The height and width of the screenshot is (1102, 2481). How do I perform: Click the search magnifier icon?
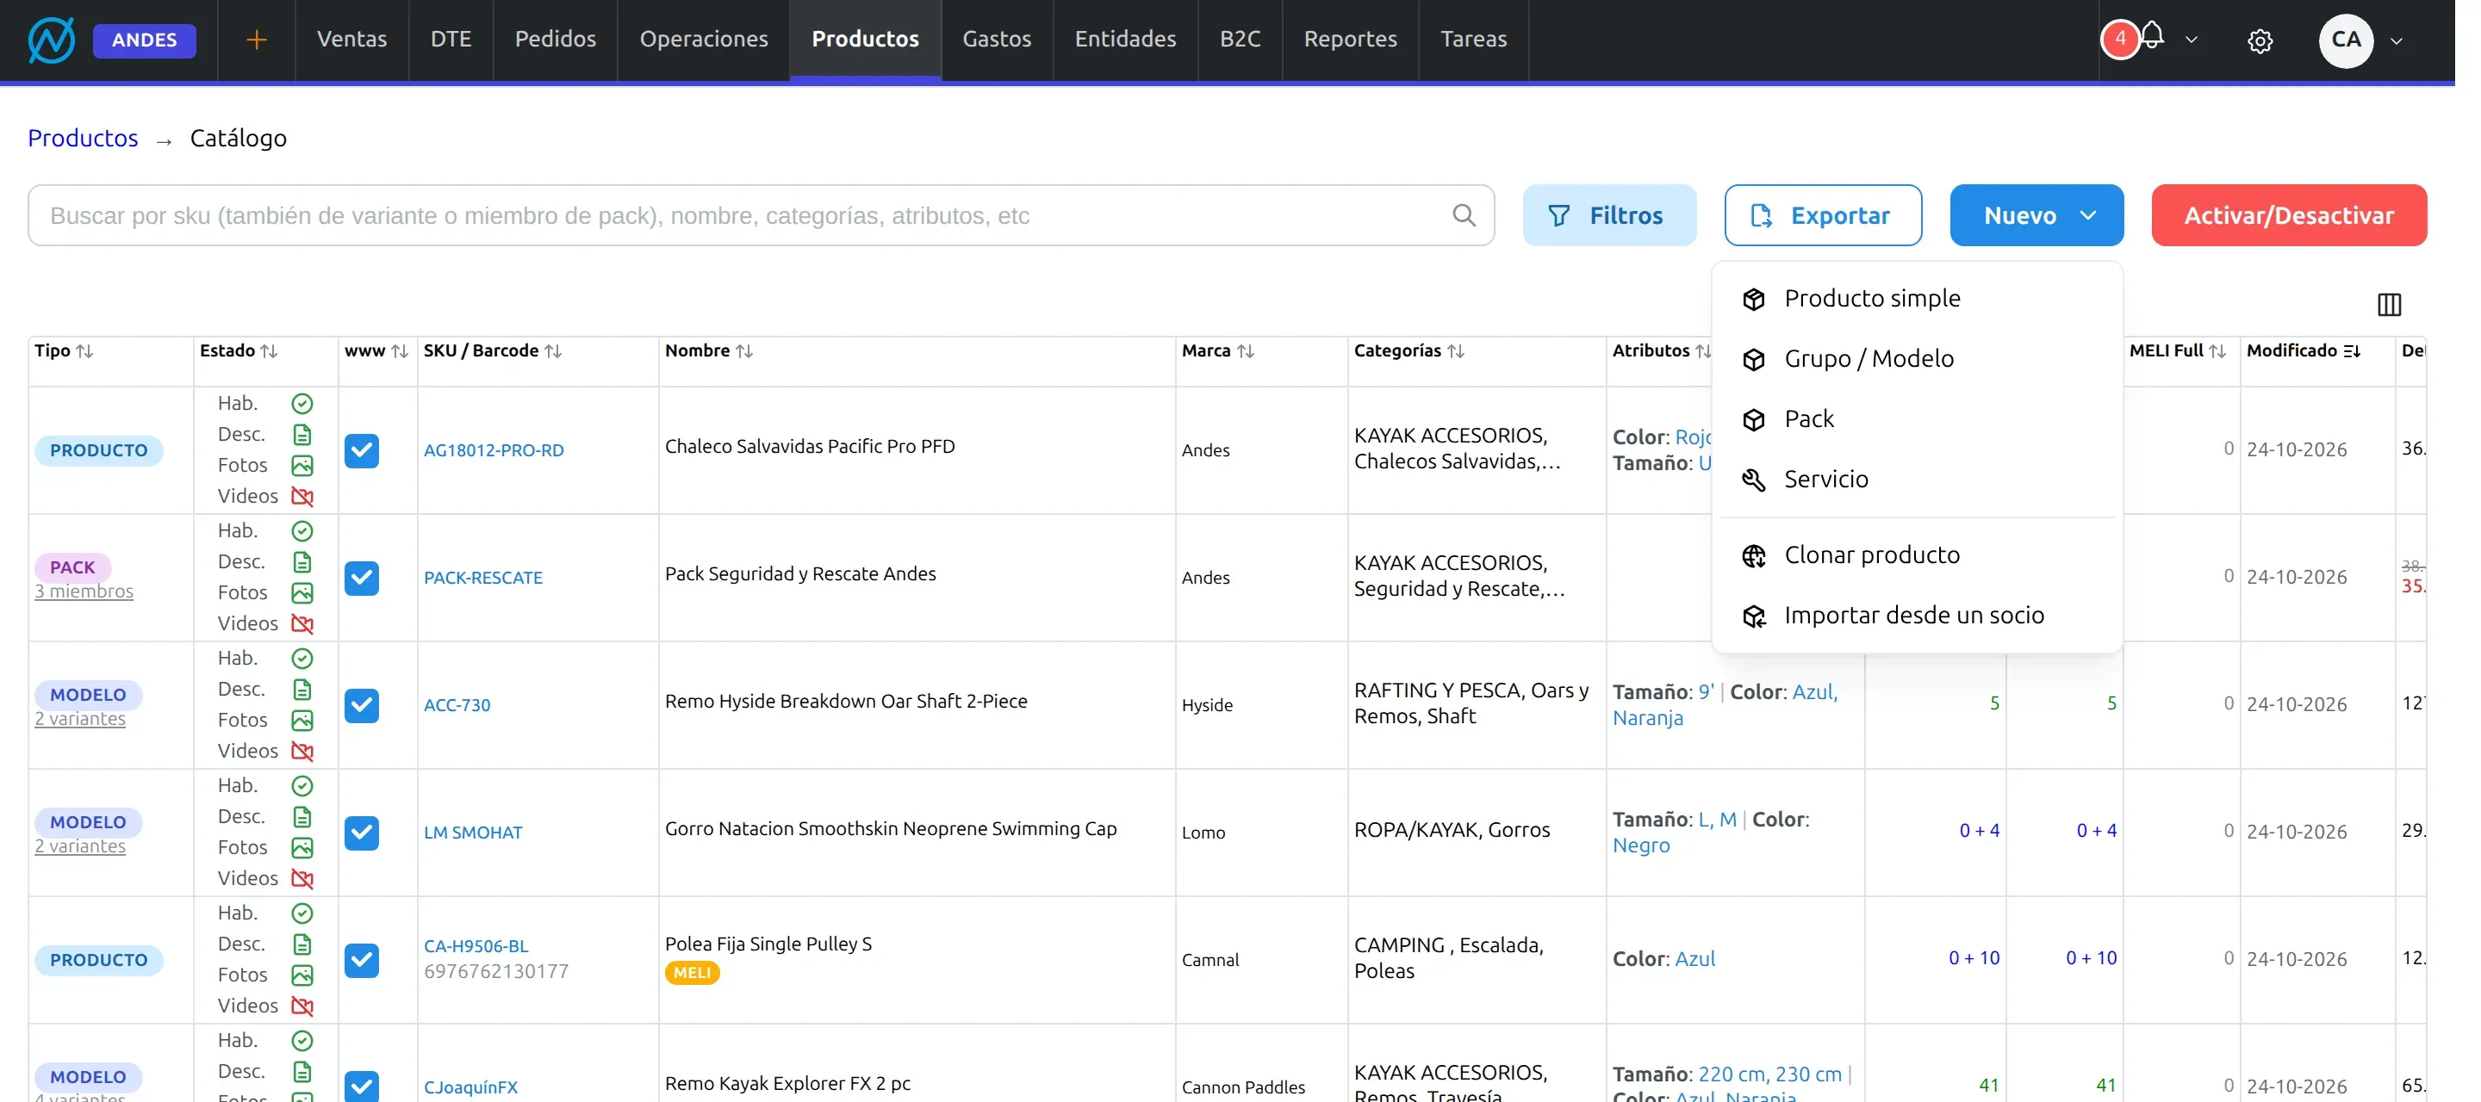tap(1463, 214)
